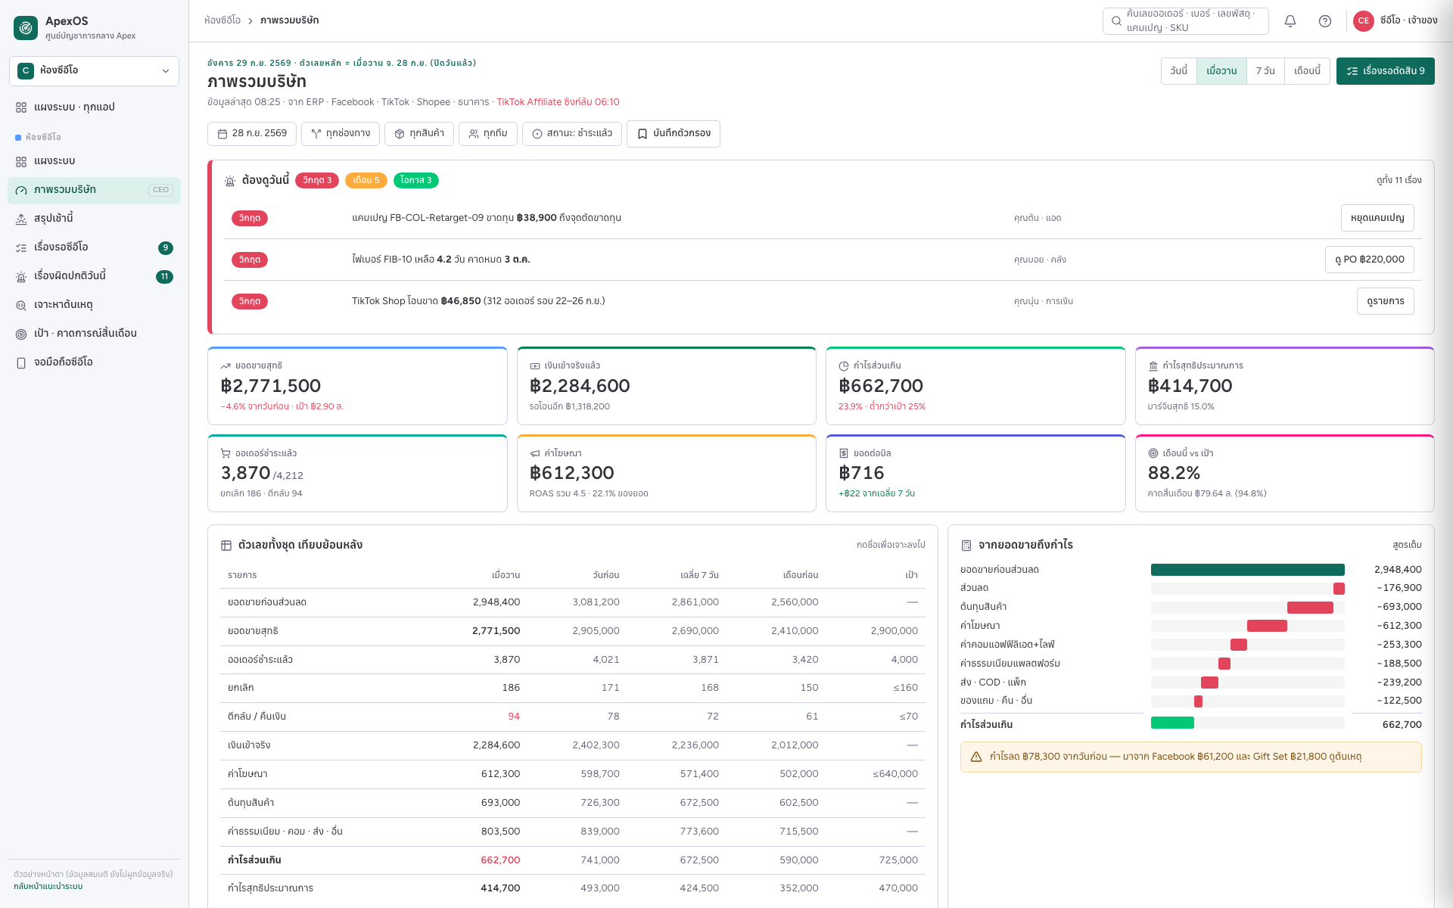Open the help question-mark icon
The width and height of the screenshot is (1453, 908).
1325,21
